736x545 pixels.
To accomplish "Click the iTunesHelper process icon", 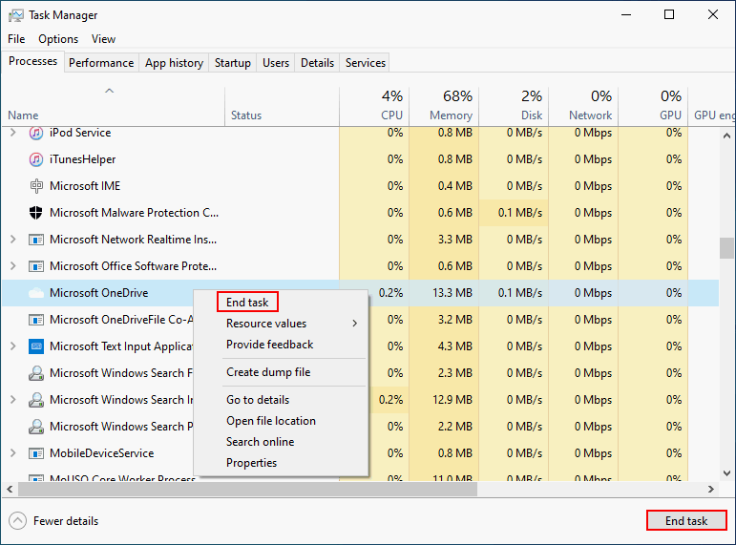I will tap(36, 159).
